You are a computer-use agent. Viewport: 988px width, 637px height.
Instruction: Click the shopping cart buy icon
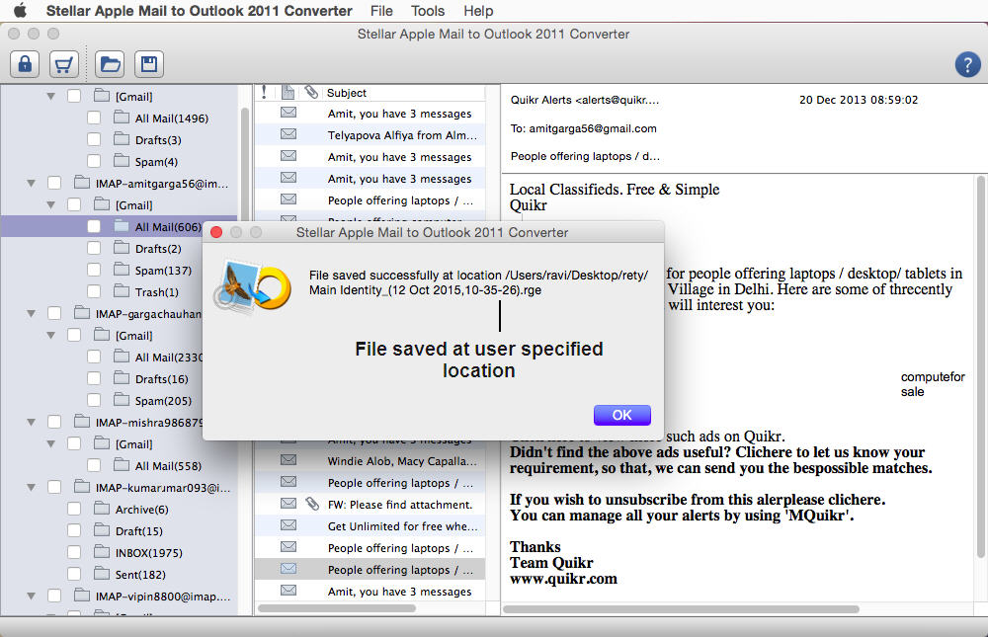[63, 64]
